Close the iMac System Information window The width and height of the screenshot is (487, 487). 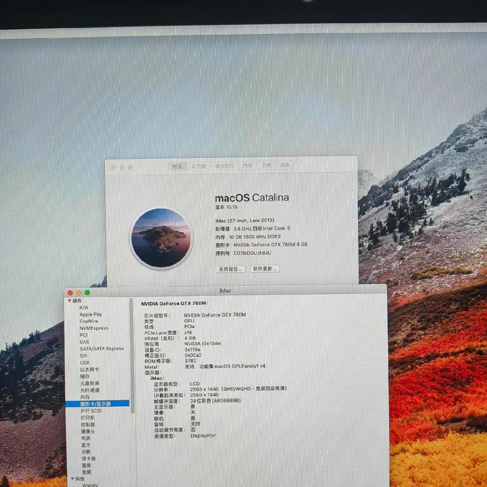click(70, 293)
